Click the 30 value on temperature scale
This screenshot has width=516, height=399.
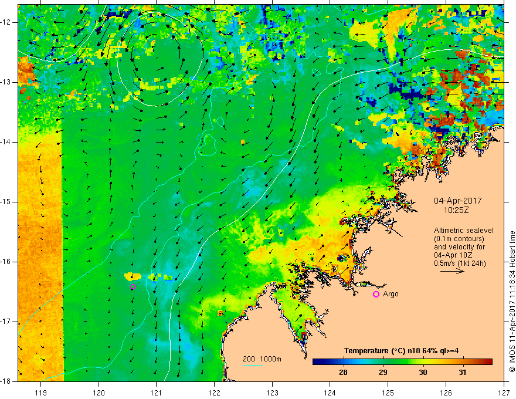(423, 373)
